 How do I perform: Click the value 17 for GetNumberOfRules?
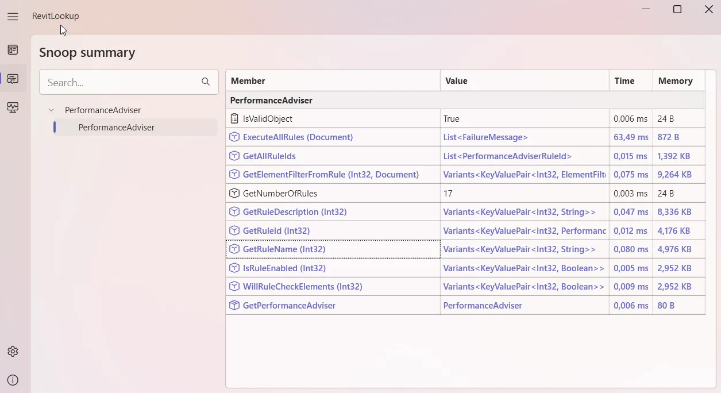click(448, 193)
